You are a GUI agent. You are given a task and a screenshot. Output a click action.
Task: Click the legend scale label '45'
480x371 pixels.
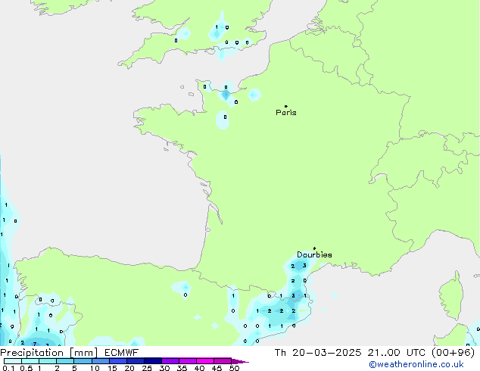217,368
